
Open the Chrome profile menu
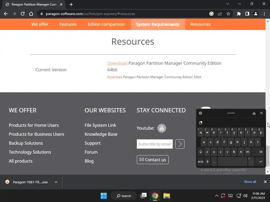(x=256, y=14)
